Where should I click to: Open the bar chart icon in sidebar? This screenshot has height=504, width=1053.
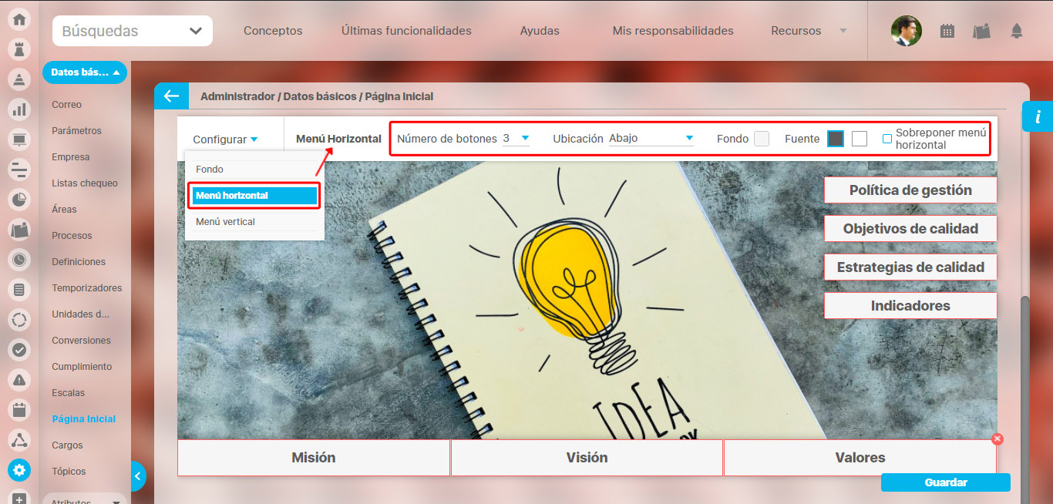click(19, 109)
